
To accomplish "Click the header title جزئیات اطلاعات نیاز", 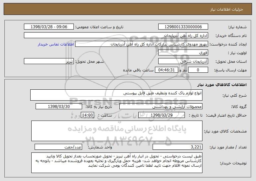I will click(226, 9).
